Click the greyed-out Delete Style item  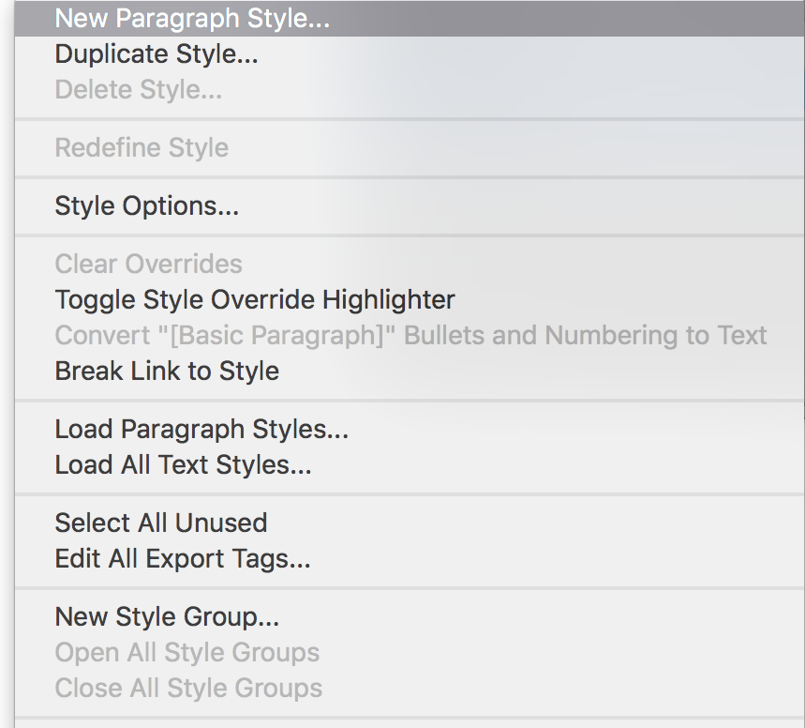pos(139,90)
